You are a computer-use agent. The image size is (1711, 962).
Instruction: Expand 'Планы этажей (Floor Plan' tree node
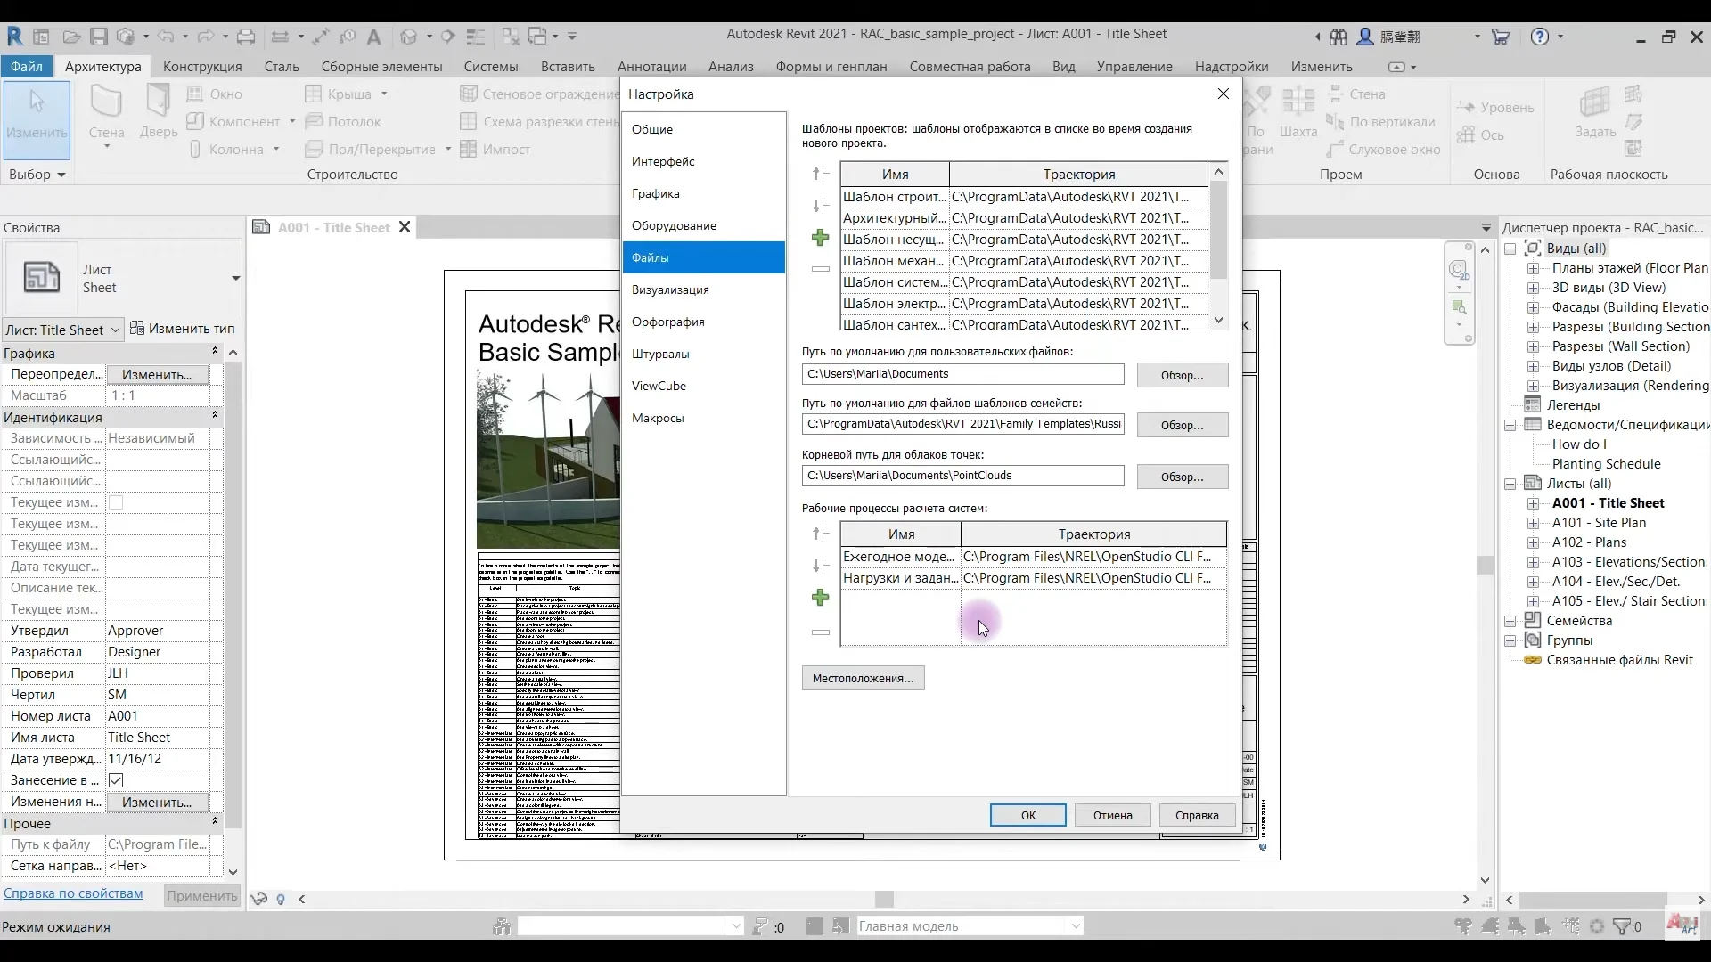coord(1533,268)
